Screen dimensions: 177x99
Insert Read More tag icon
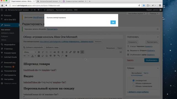(78, 52)
